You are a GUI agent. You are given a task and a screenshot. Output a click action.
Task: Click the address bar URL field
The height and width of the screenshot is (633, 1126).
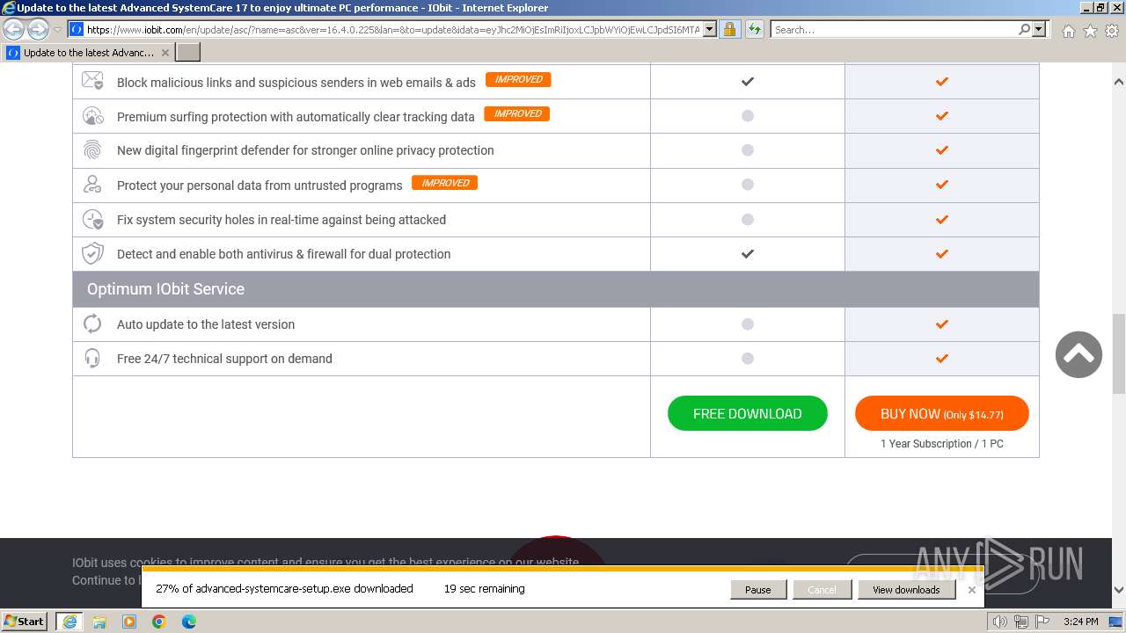point(393,29)
